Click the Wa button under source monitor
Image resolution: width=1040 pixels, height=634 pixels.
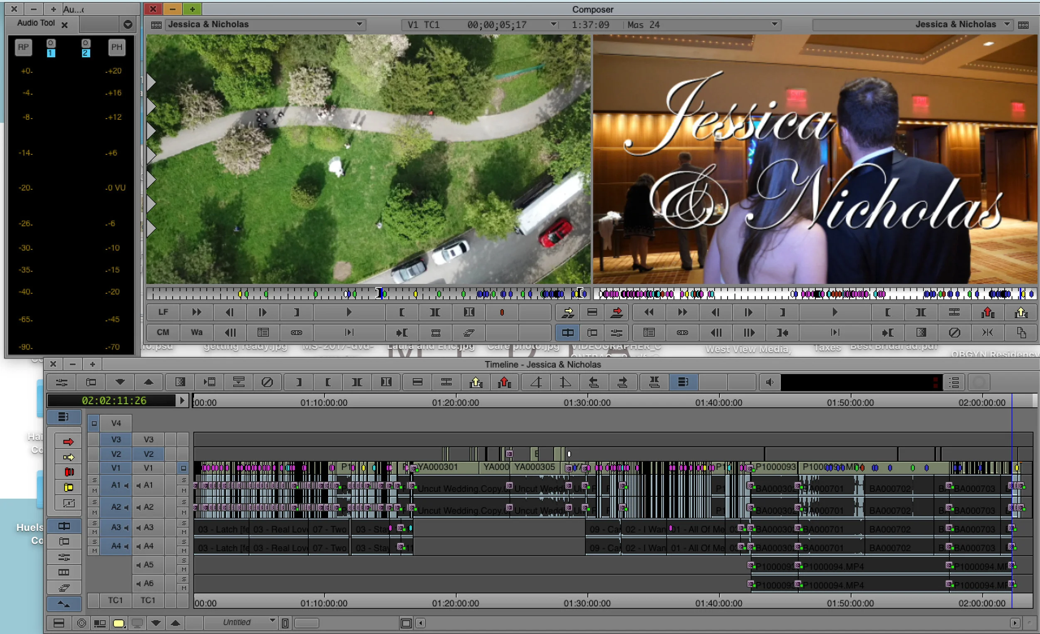coord(197,333)
